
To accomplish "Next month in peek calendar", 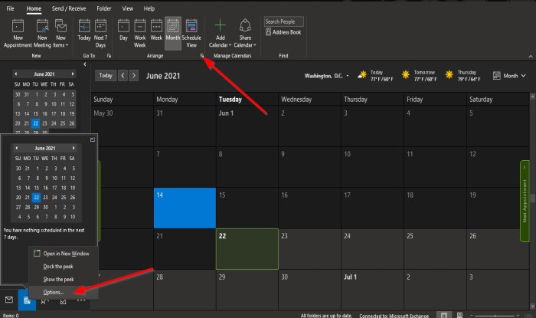I will (x=74, y=148).
